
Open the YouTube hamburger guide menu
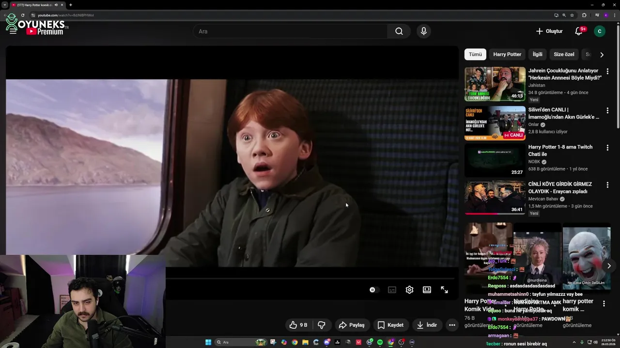pos(13,31)
